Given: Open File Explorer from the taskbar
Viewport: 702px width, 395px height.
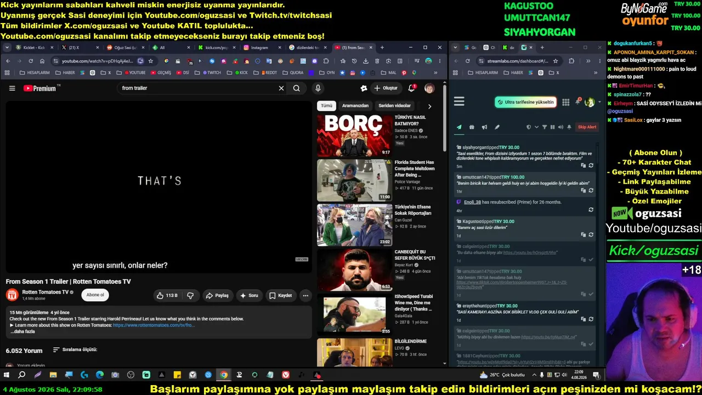Looking at the screenshot, I should (x=53, y=375).
